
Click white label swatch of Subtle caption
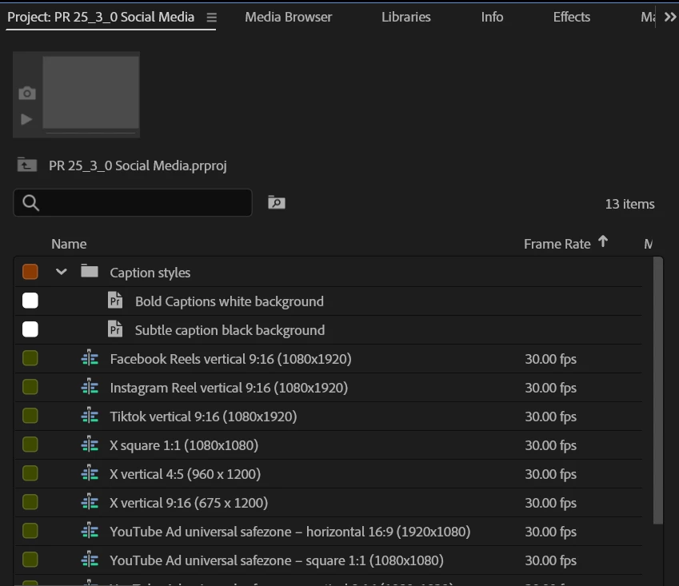(30, 329)
